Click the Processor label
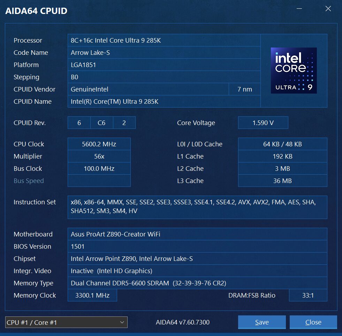 tap(28, 41)
